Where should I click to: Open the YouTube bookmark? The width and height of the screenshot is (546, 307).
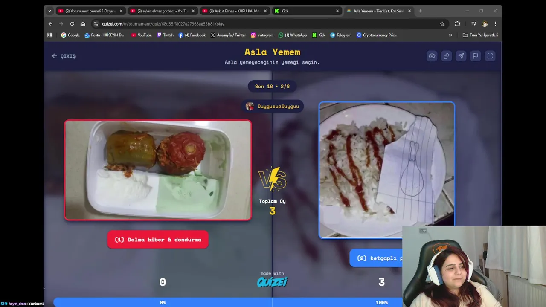(141, 35)
